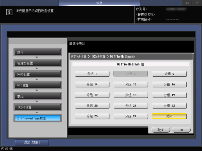
Task: Select 分组 24 option
Action: point(131,116)
